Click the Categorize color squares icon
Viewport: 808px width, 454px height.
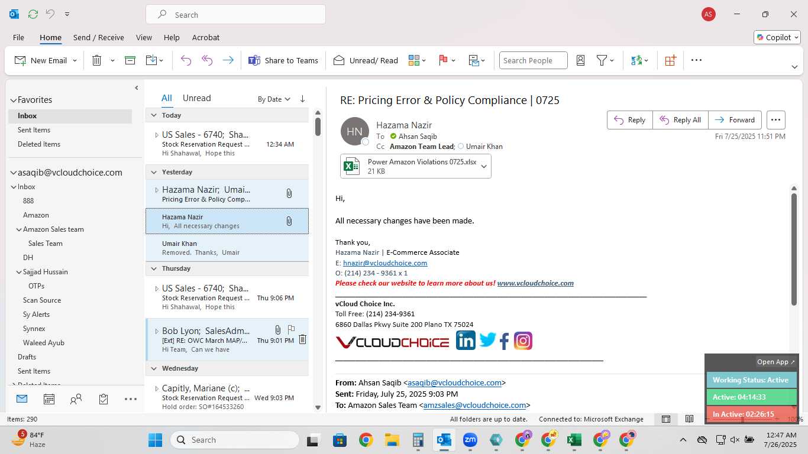click(414, 60)
